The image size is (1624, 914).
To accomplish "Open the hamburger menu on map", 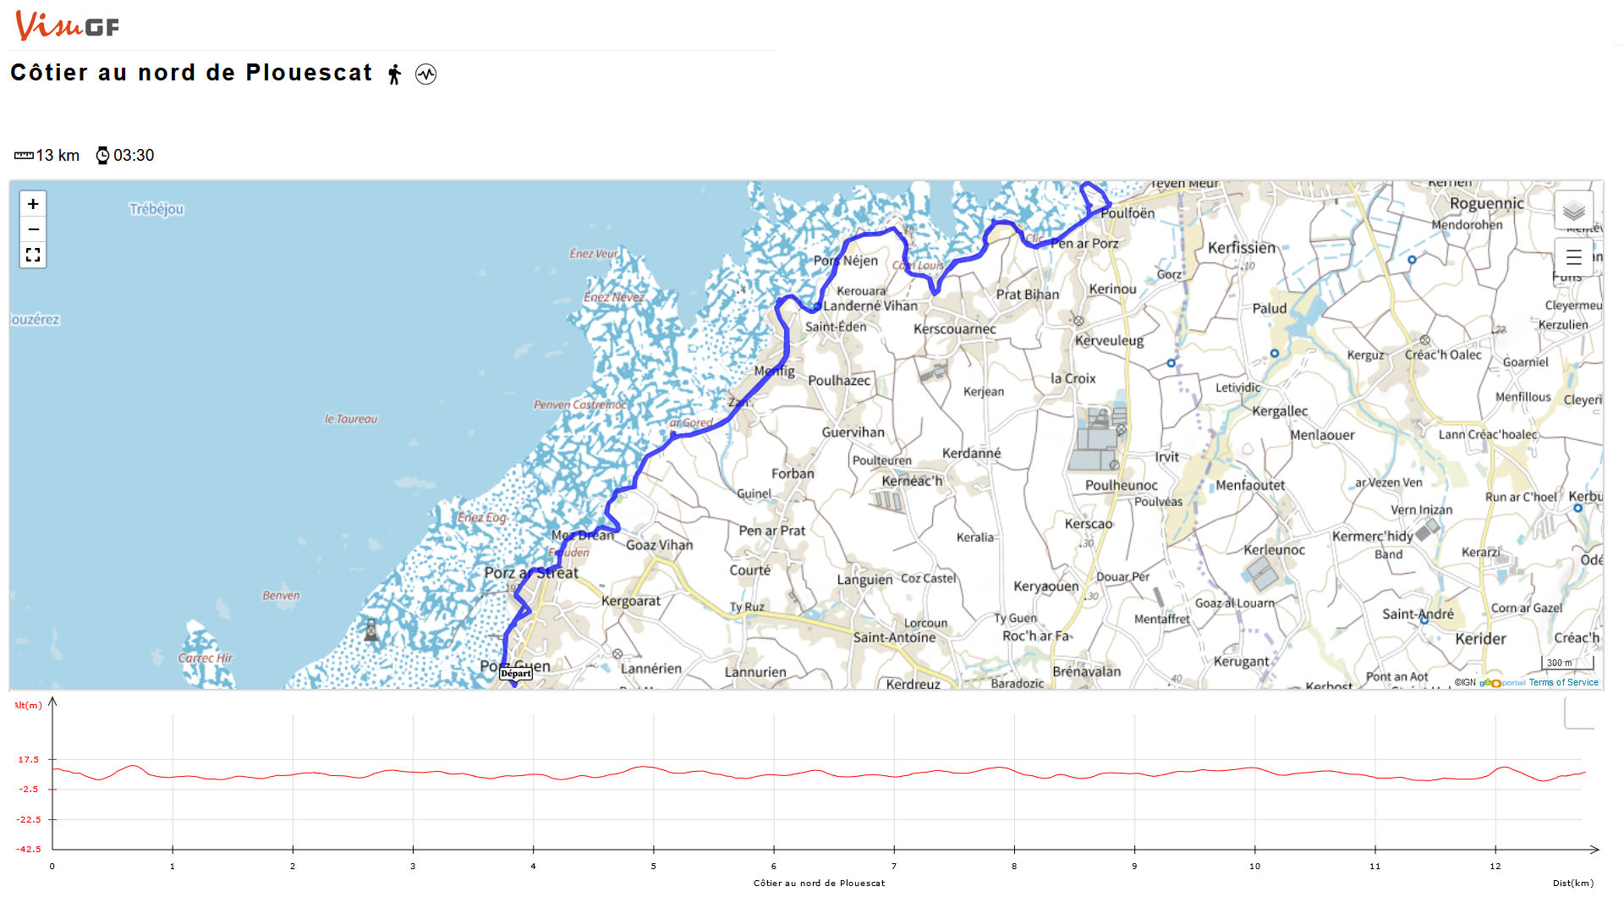I will pos(1573,257).
